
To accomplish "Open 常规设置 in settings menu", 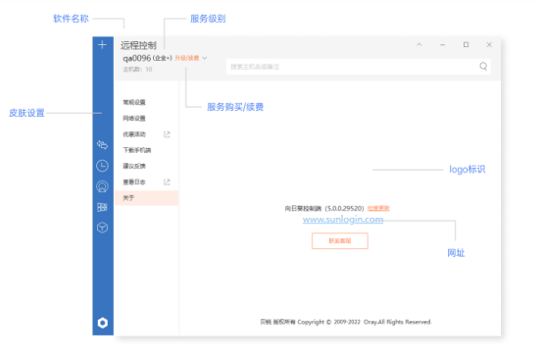I will point(134,102).
